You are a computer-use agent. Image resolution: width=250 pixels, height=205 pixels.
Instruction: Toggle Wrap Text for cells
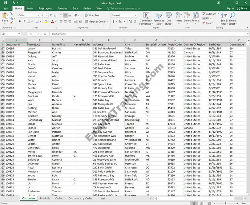92,15
